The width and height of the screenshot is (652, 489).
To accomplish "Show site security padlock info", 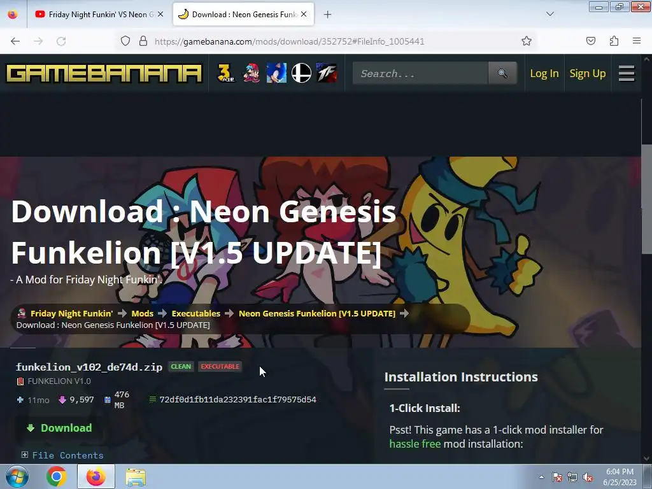I will [x=143, y=41].
